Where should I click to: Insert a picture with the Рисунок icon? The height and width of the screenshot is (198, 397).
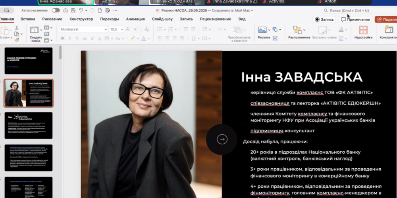point(262,30)
